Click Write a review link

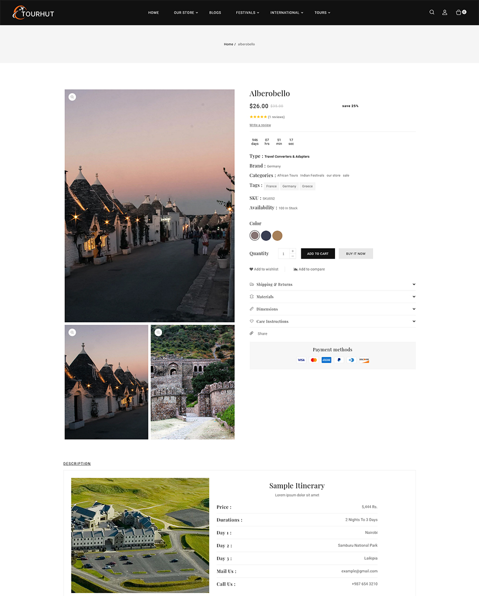tap(260, 125)
